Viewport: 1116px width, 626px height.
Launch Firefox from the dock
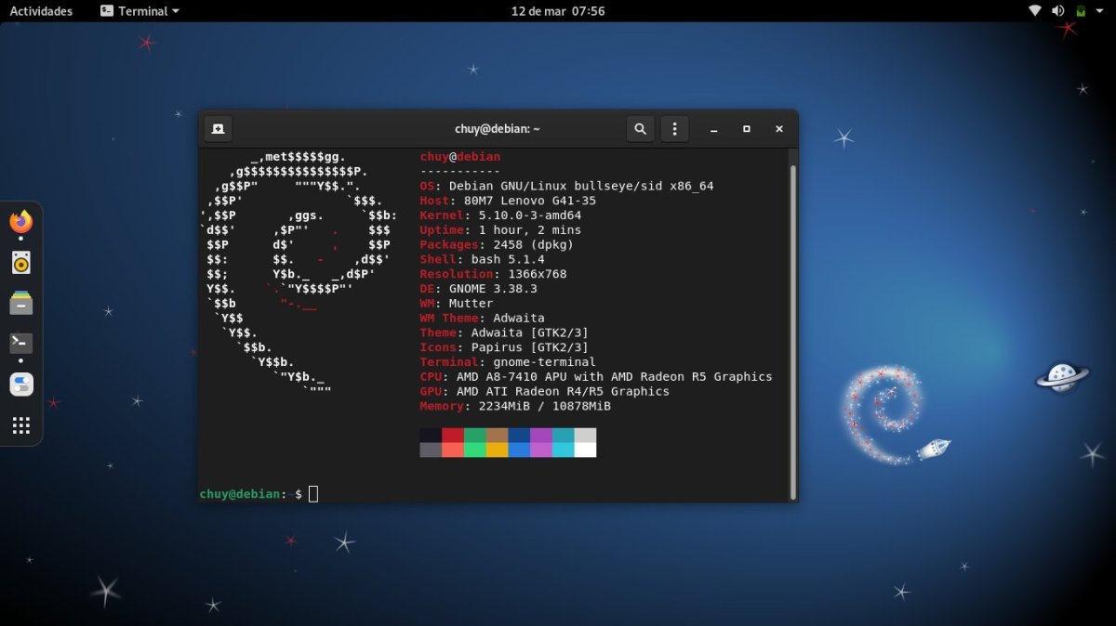pos(21,222)
